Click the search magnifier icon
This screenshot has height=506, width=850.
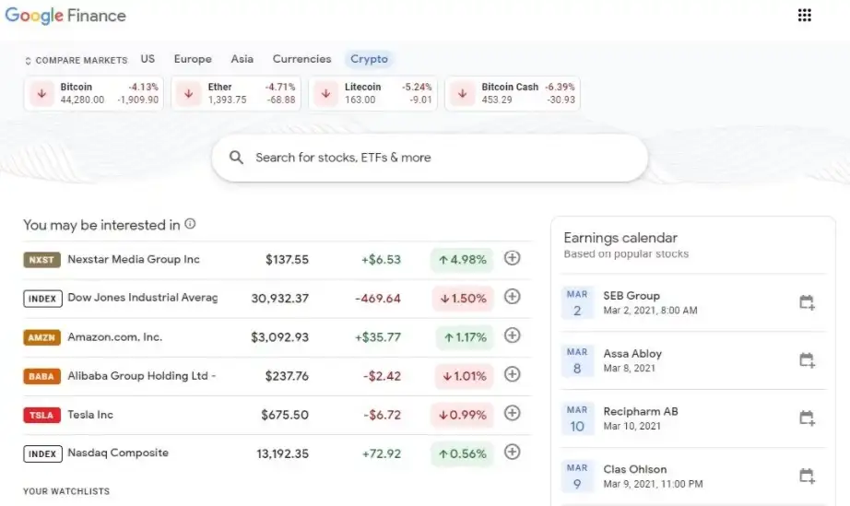(236, 158)
